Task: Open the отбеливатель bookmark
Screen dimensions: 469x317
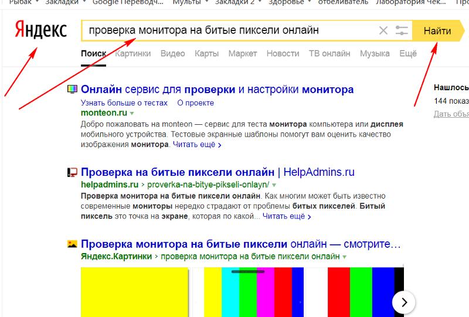Action: coord(343,2)
